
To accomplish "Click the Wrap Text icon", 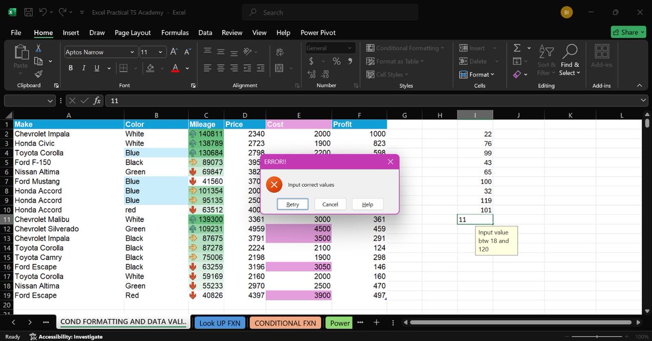I will pos(280,52).
